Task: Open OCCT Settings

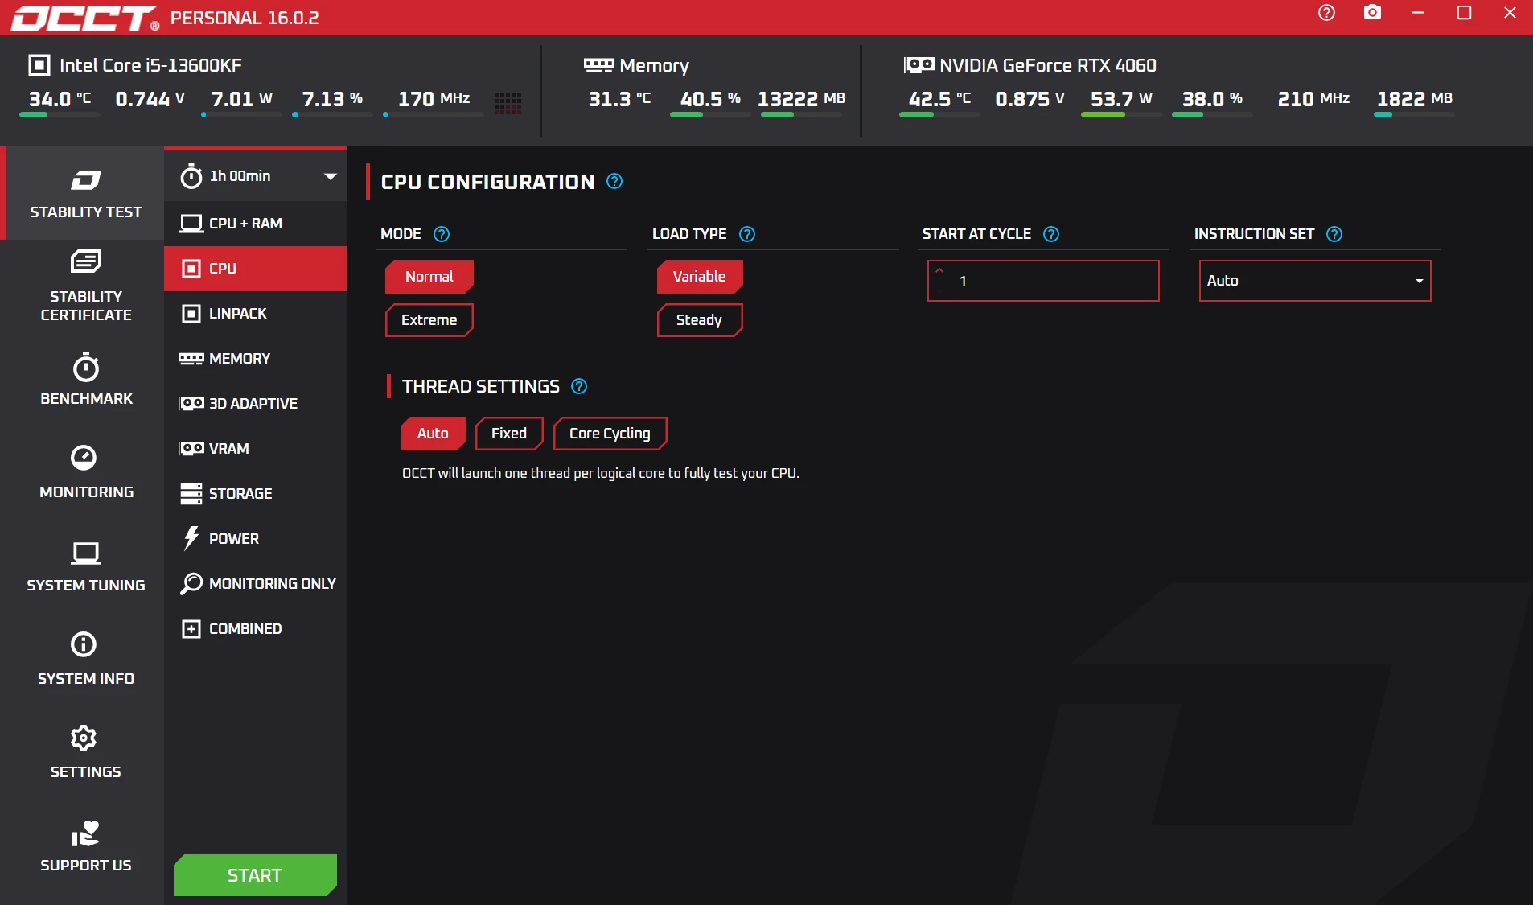Action: [x=84, y=751]
